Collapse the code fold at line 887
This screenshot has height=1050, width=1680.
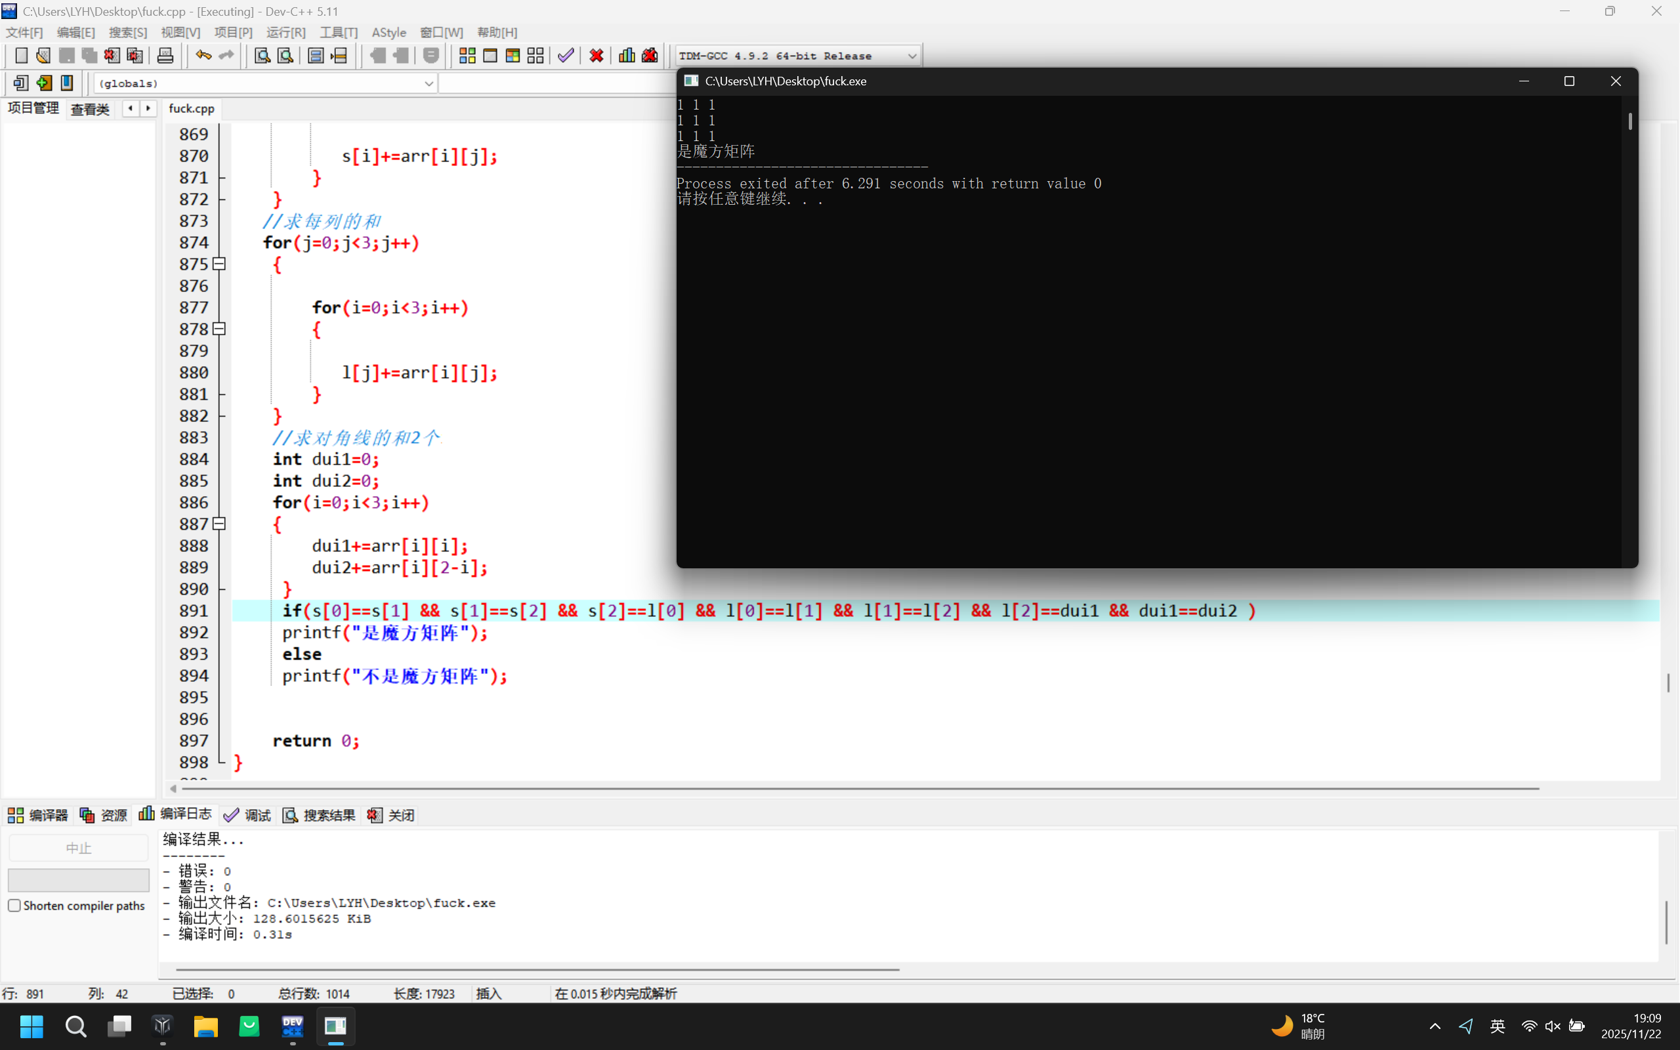tap(219, 524)
